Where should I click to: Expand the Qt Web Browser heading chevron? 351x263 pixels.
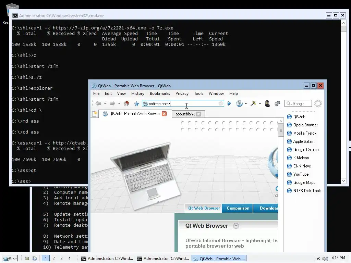(236, 226)
